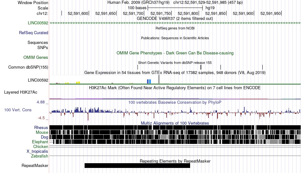Click the 100 bases scale bar
Screen dimensions: 301x173
coord(175,8)
